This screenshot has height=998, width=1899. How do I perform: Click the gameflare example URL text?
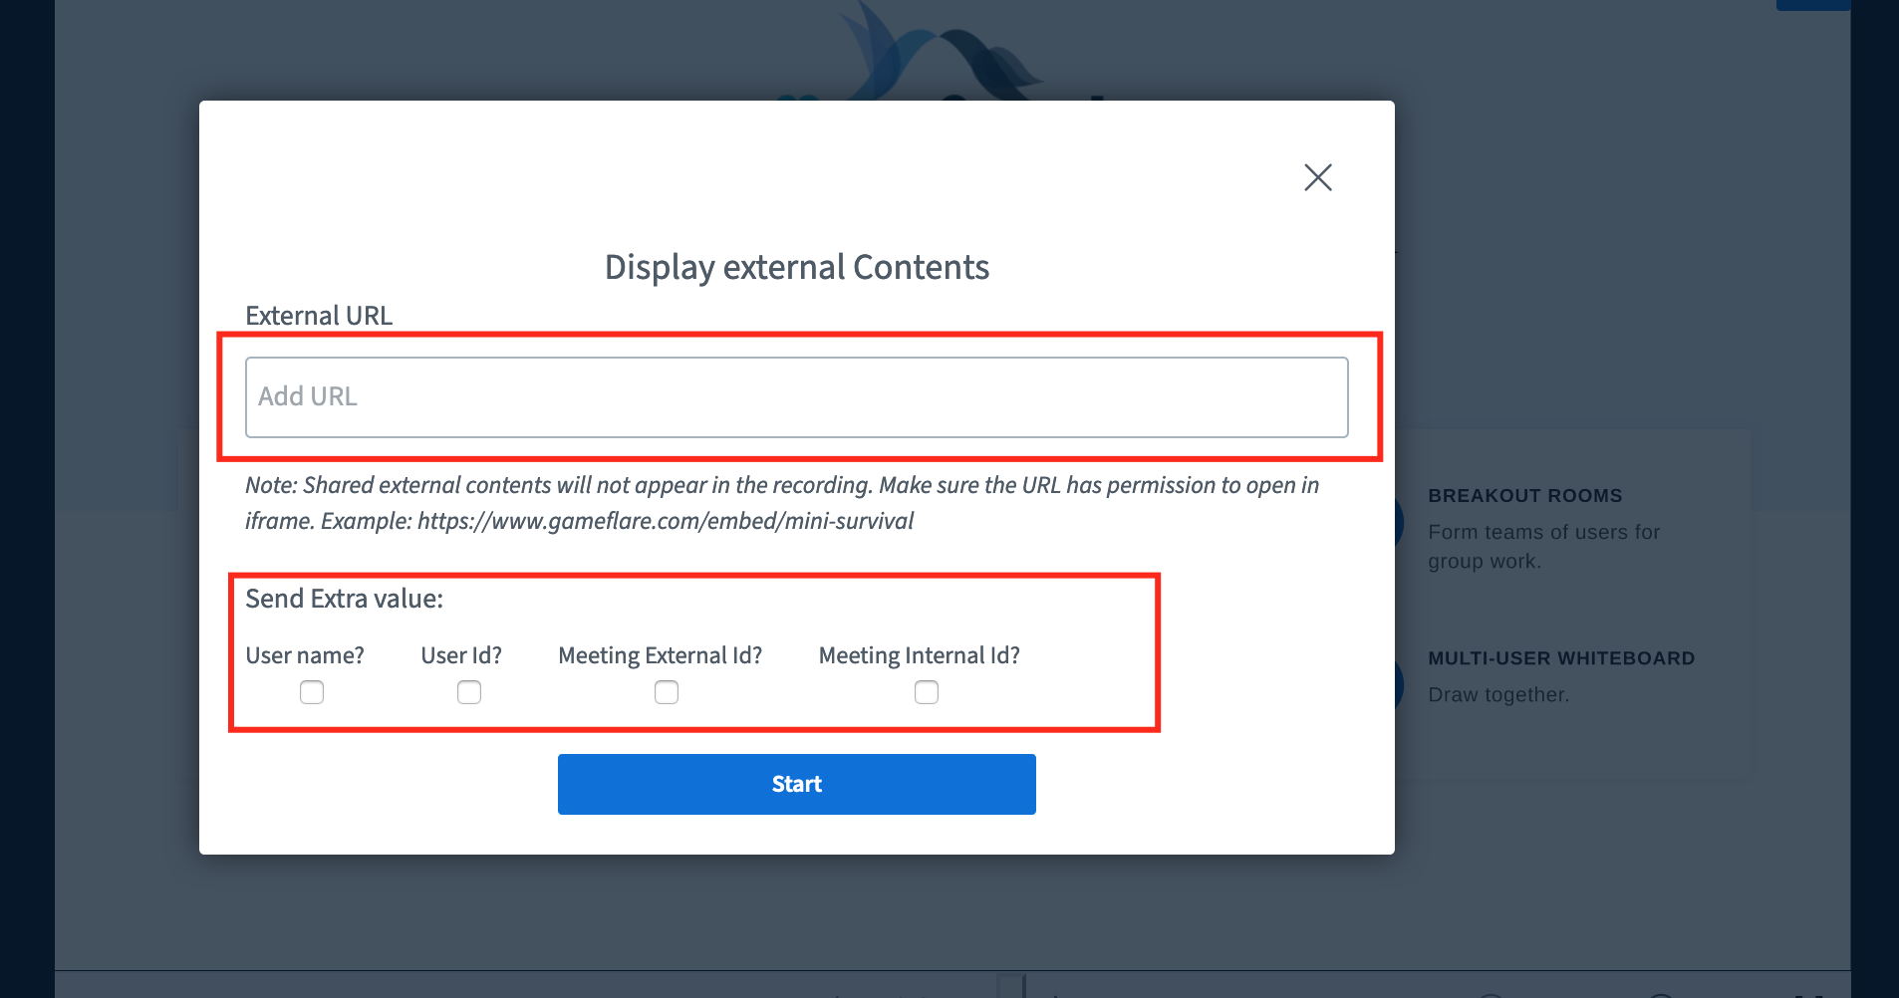click(666, 521)
